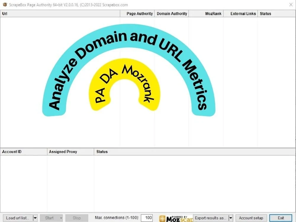The width and height of the screenshot is (296, 222).
Task: Close the ScrapeBox Page Authority window
Action: click(291, 5)
